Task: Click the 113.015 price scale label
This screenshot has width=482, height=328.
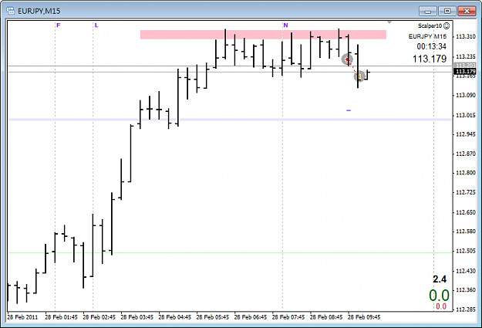Action: [465, 115]
